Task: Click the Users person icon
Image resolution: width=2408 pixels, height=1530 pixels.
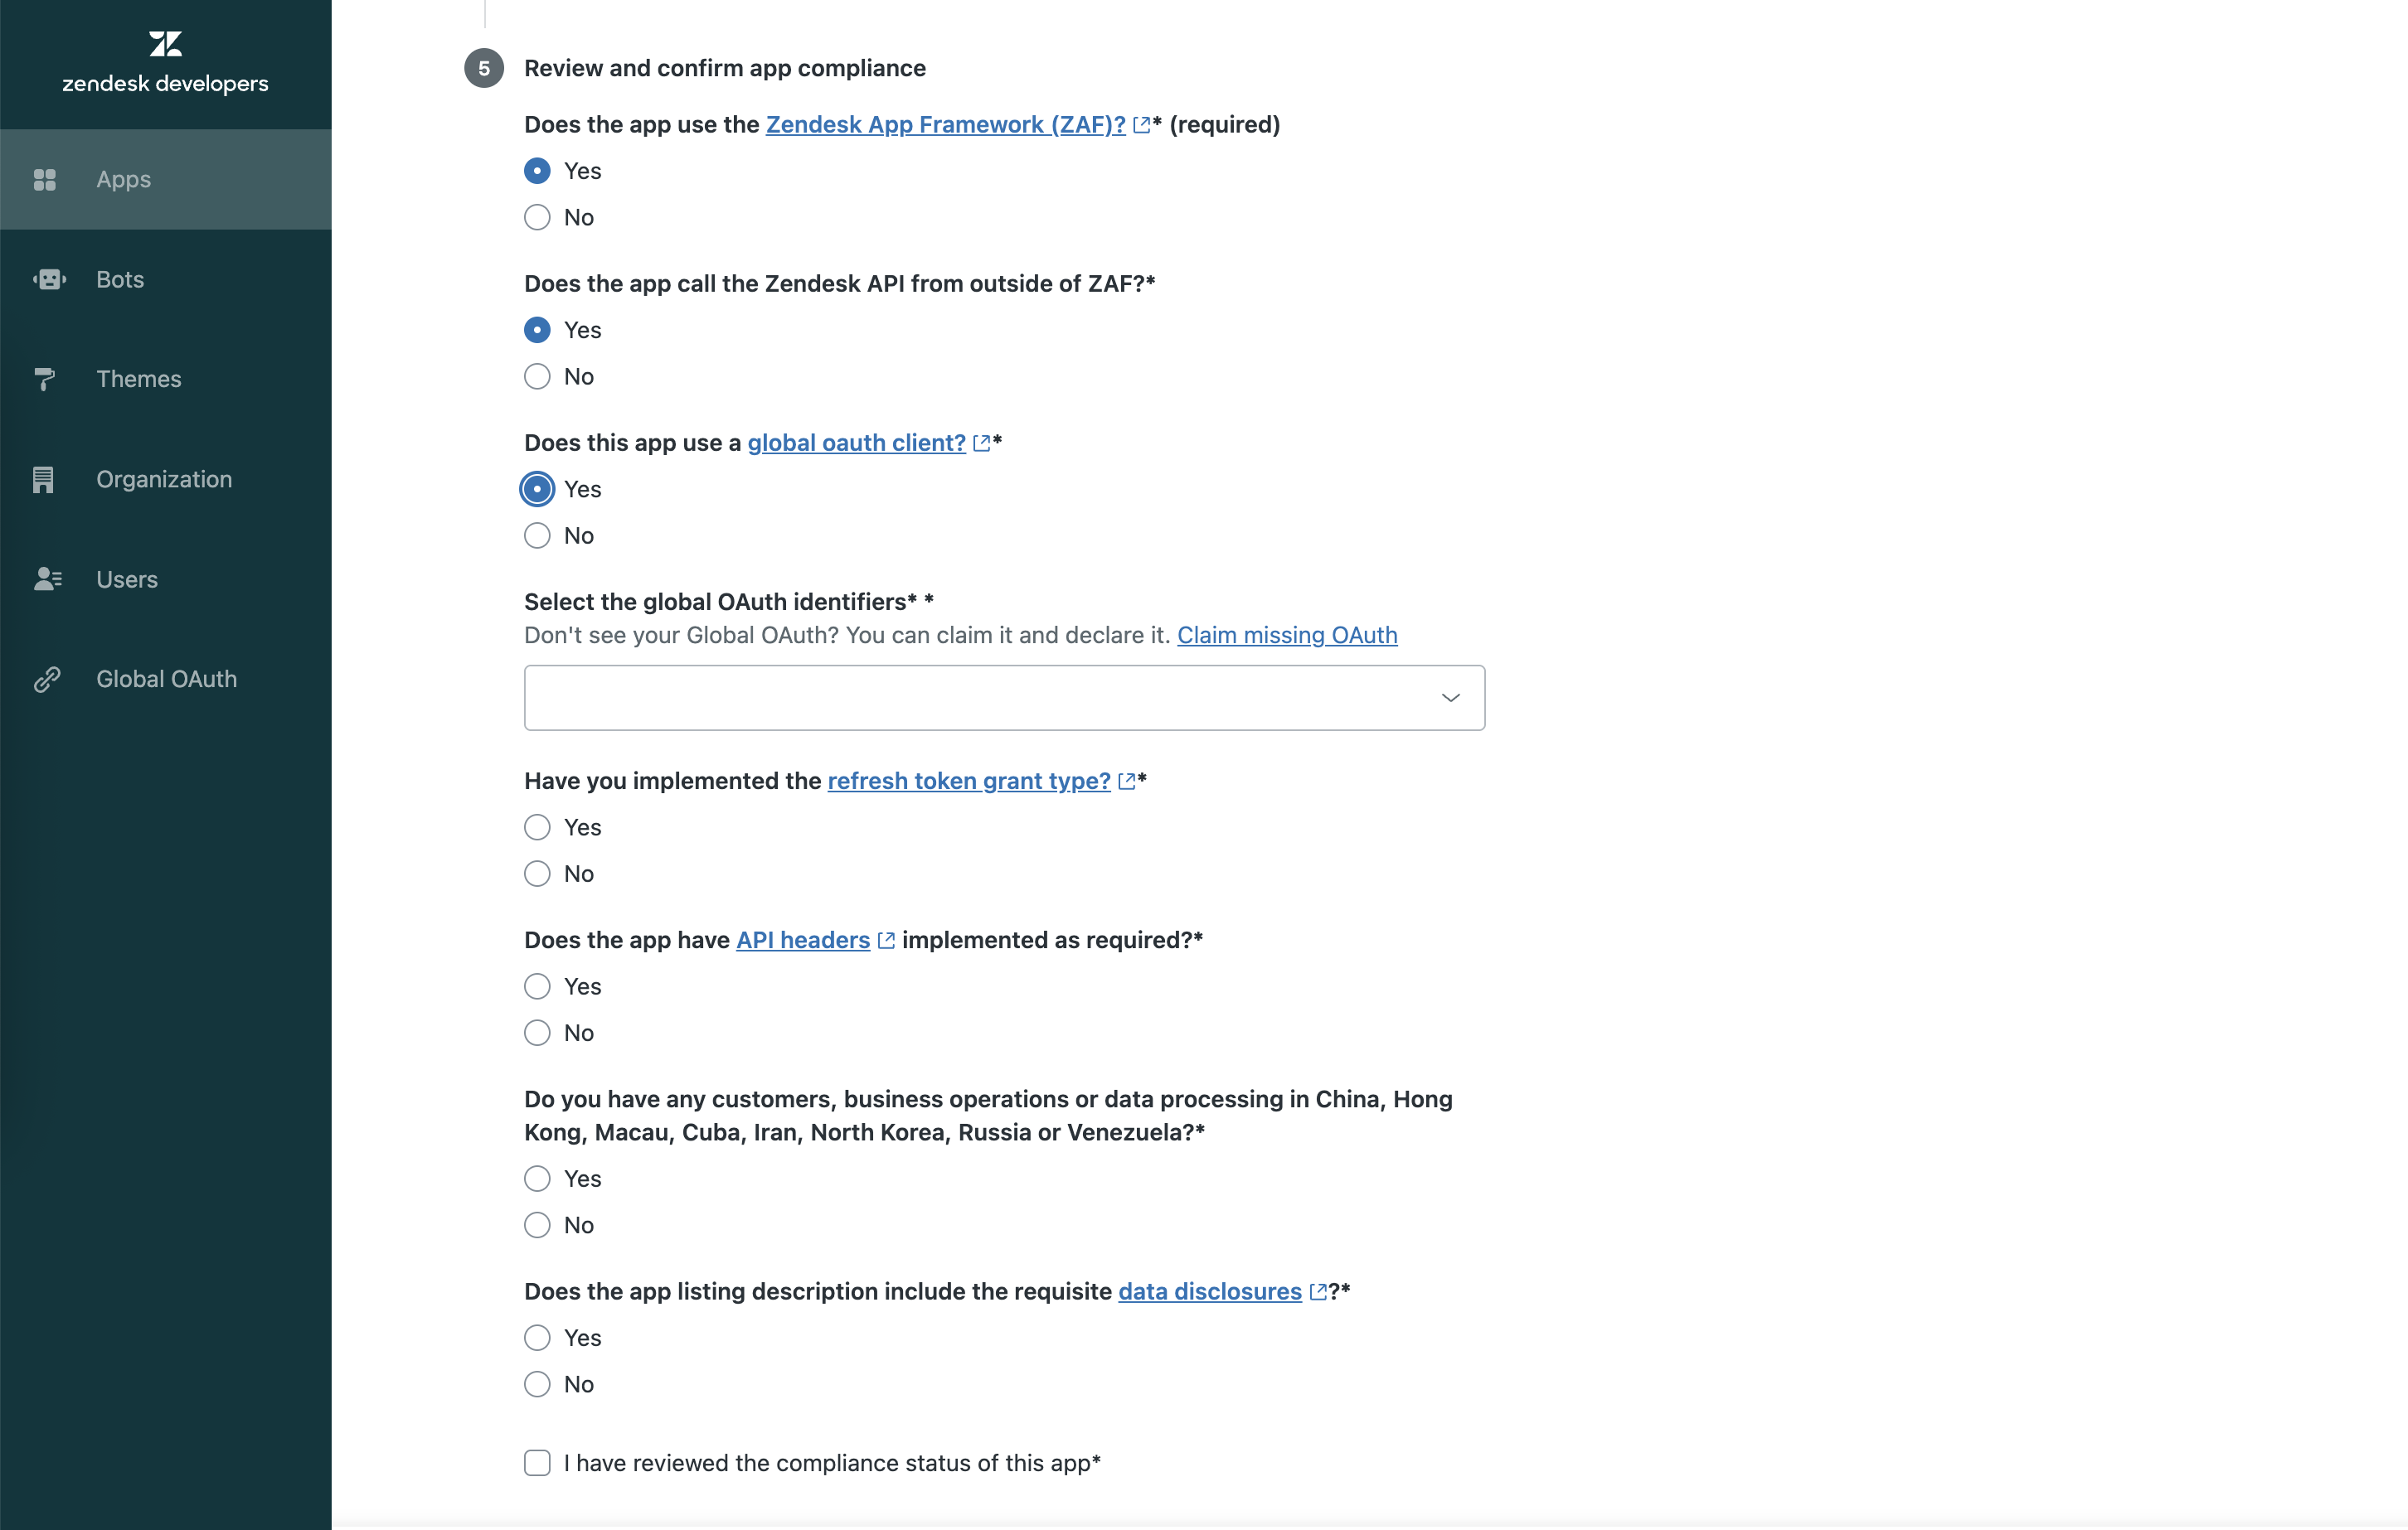Action: [47, 579]
